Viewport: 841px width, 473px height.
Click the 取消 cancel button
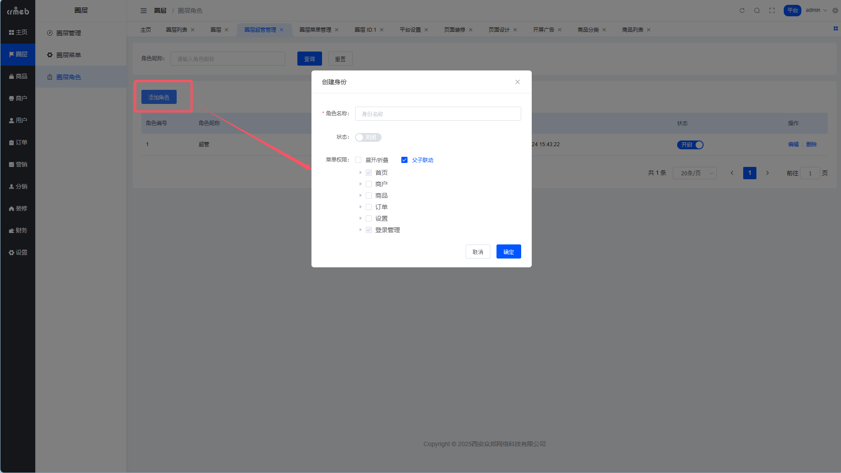(478, 251)
